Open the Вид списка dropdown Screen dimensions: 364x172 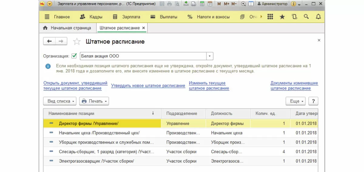60,101
